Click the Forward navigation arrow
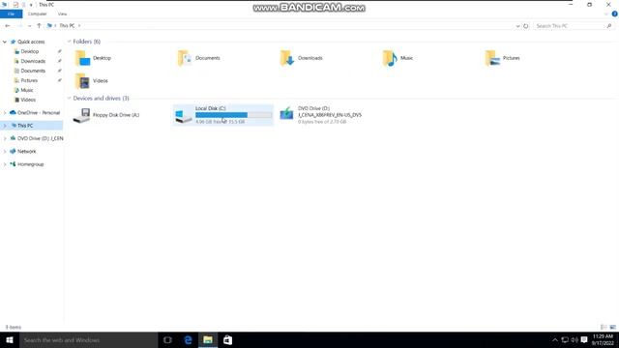This screenshot has width=619, height=348. [x=19, y=26]
